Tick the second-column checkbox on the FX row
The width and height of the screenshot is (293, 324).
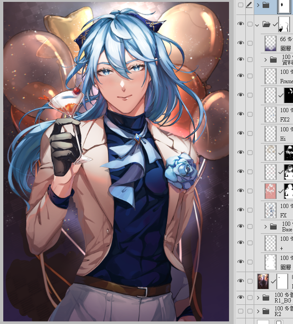(x=250, y=210)
